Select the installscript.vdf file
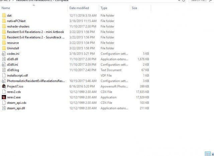Screen dimensions: 214x156 click(x=17, y=75)
